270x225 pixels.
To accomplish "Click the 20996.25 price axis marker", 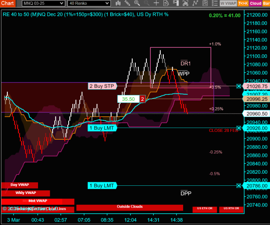I will [x=257, y=99].
